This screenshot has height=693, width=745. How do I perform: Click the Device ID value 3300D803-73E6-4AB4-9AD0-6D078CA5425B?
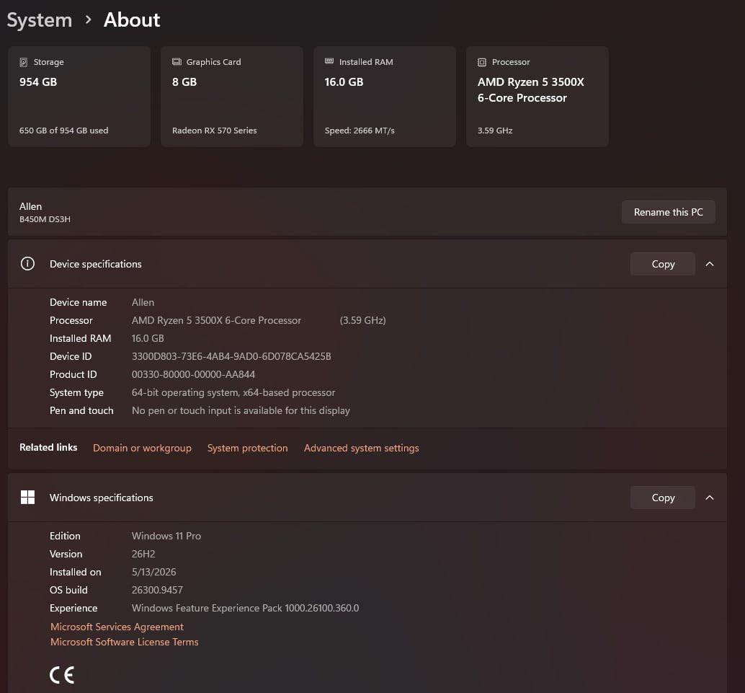(231, 356)
